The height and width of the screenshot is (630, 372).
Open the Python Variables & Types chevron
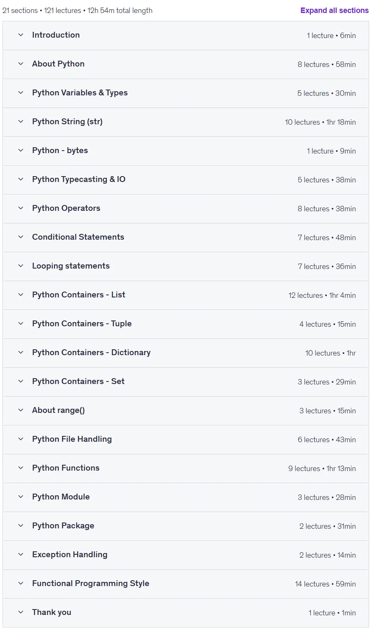[x=21, y=93]
